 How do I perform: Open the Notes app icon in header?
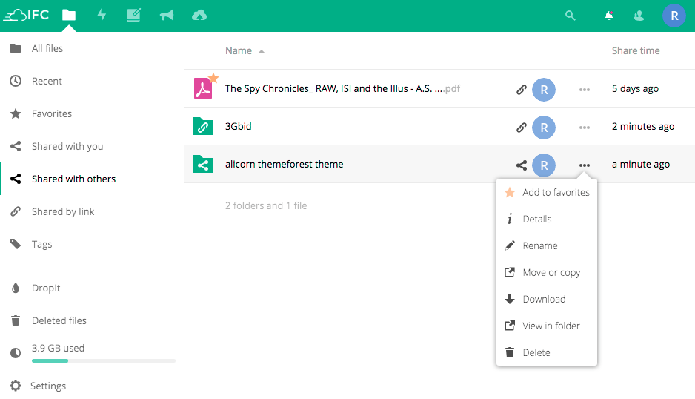(x=133, y=15)
